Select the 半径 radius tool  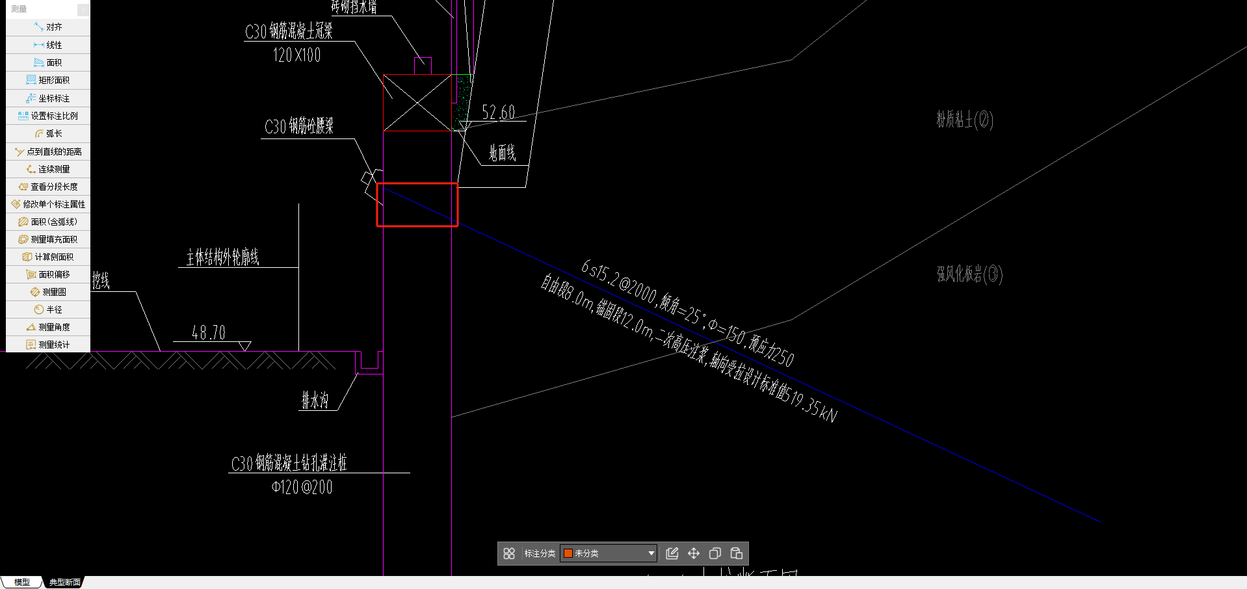pos(48,309)
